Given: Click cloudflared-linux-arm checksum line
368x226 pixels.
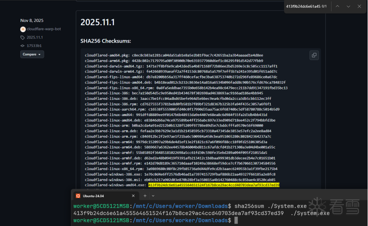Looking at the screenshot, I should click(x=174, y=126).
